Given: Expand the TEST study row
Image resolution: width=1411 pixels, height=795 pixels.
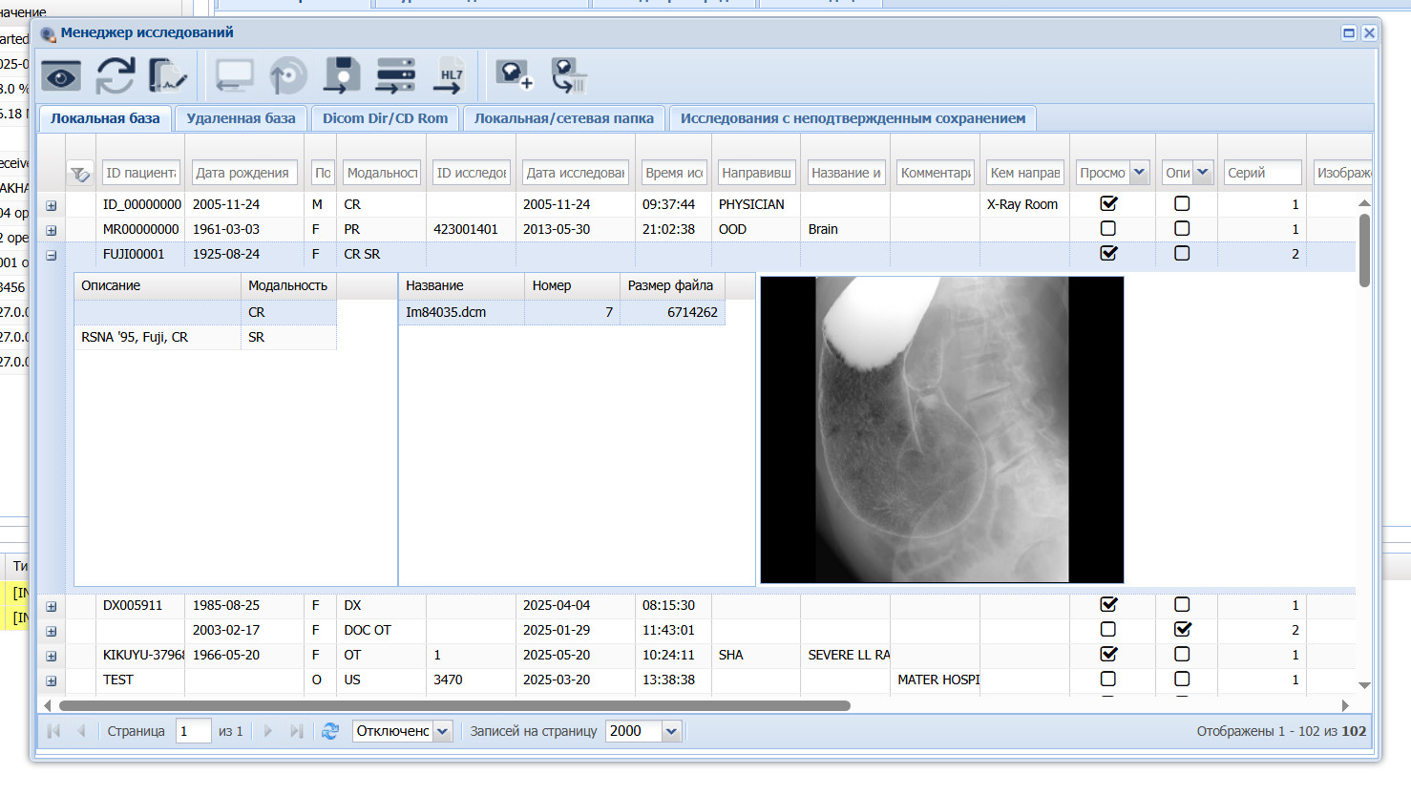Looking at the screenshot, I should [52, 680].
